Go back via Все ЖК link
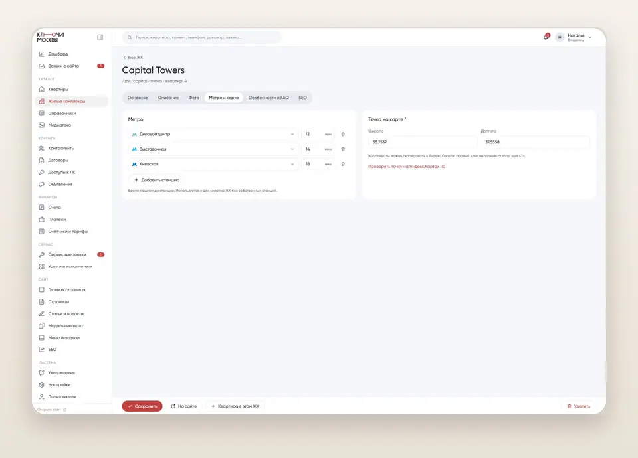 pos(133,58)
